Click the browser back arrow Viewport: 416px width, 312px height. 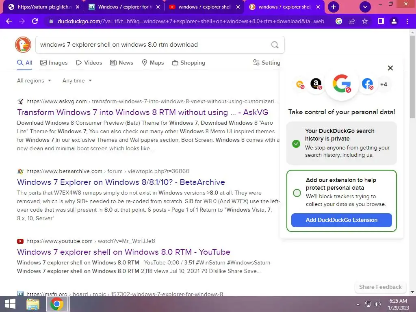[9, 21]
